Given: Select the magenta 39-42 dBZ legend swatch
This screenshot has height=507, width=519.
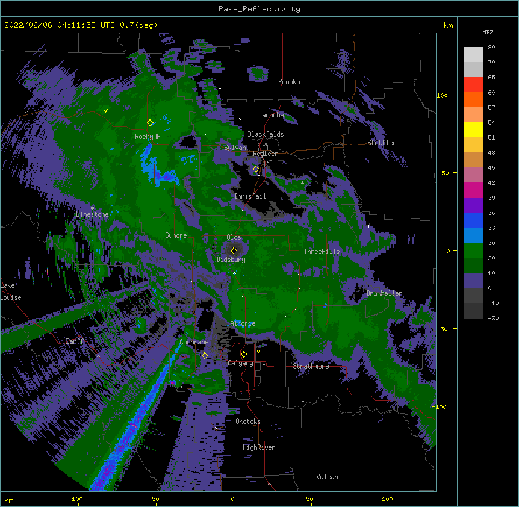Looking at the screenshot, I should pyautogui.click(x=473, y=190).
